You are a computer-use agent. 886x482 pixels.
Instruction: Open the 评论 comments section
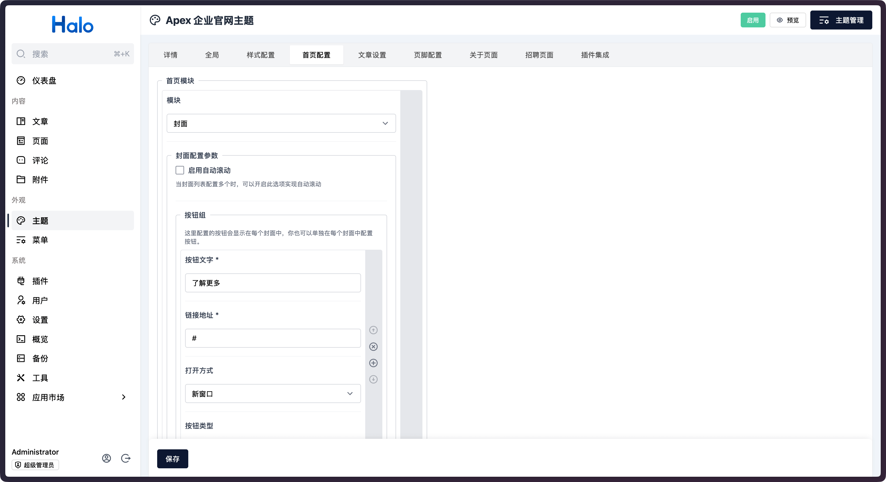coord(40,160)
